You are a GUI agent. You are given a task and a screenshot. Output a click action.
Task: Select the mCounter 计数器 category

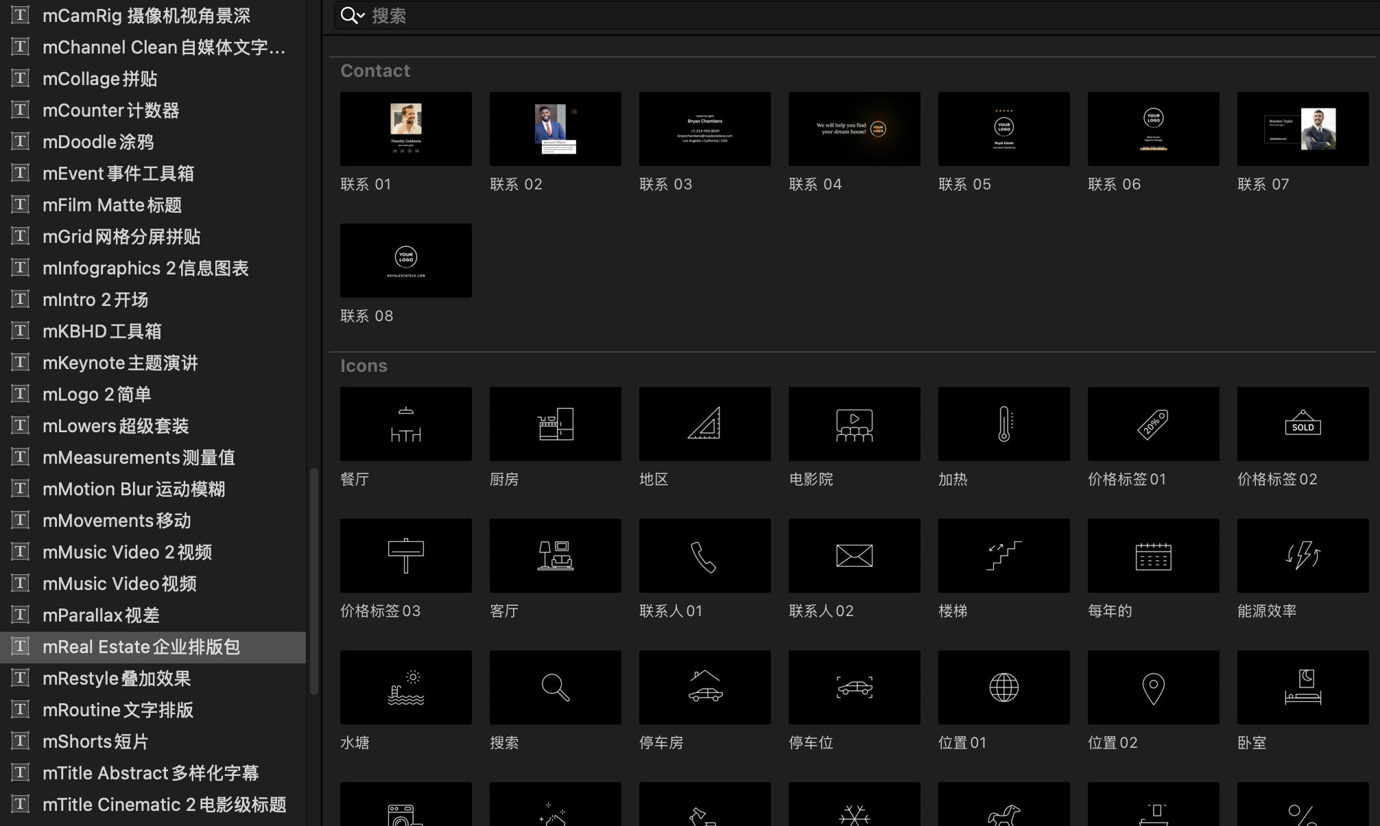pos(153,110)
